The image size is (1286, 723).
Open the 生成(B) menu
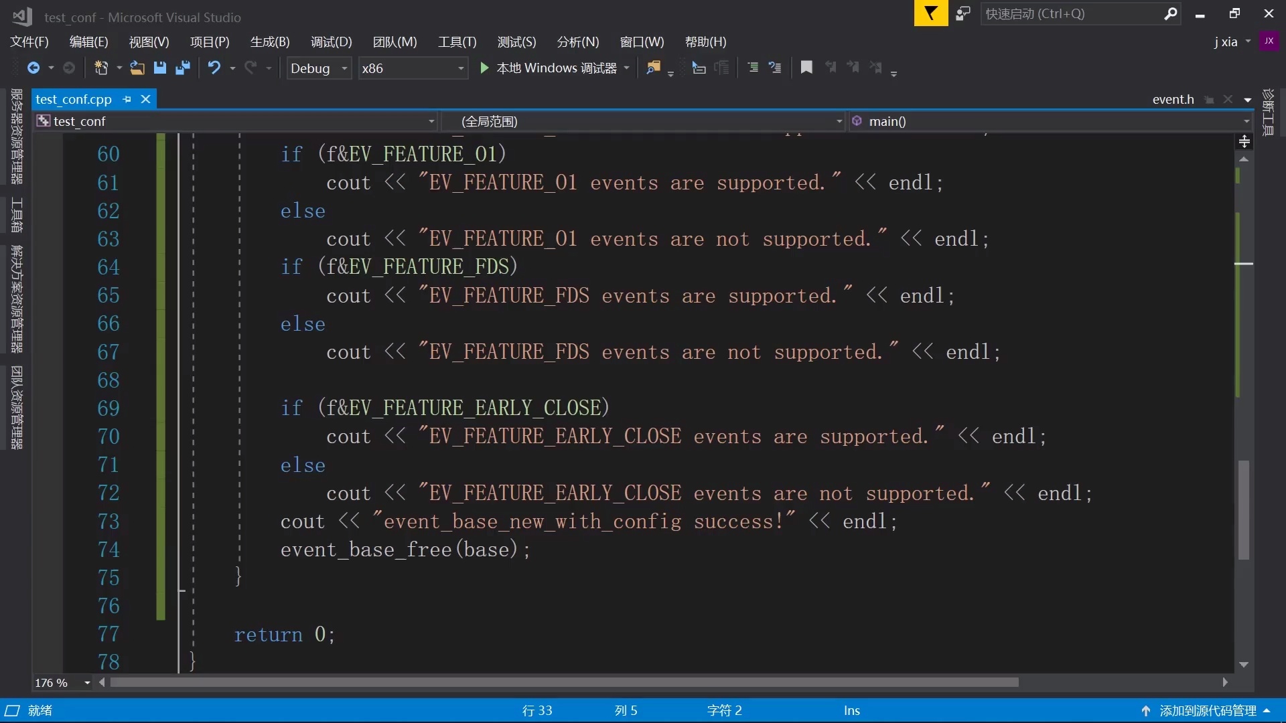pos(270,42)
